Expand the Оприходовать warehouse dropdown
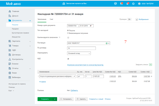Image resolution: width=159 pixels, height=106 pixels. 89,53
